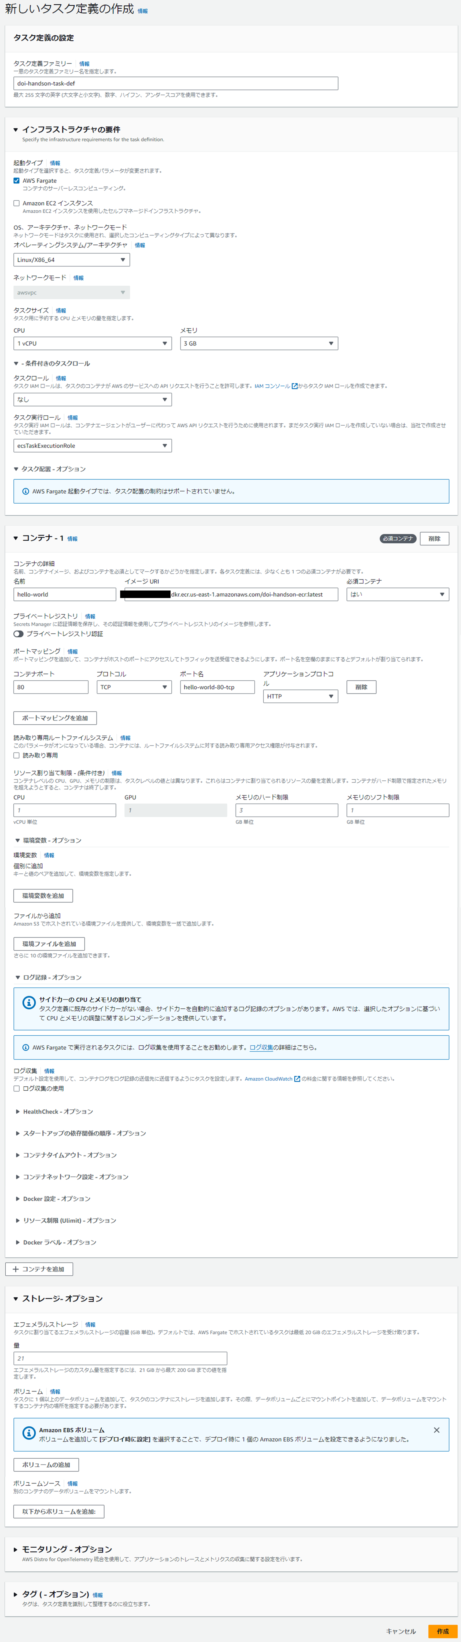Enable the Amazon EC2 インスタンス checkbox
The width and height of the screenshot is (461, 1642).
[x=17, y=203]
